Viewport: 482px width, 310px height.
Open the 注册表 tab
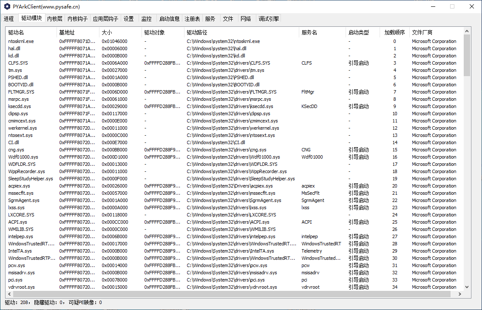(x=192, y=19)
